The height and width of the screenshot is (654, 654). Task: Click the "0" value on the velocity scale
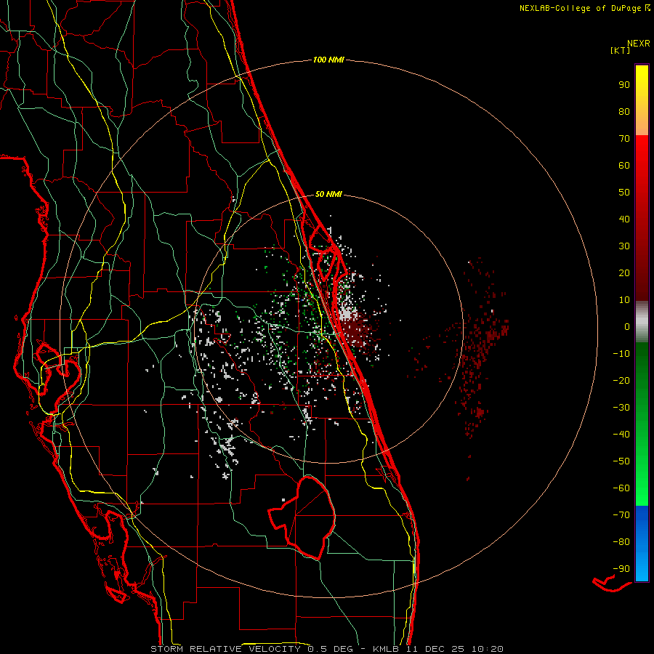click(627, 327)
